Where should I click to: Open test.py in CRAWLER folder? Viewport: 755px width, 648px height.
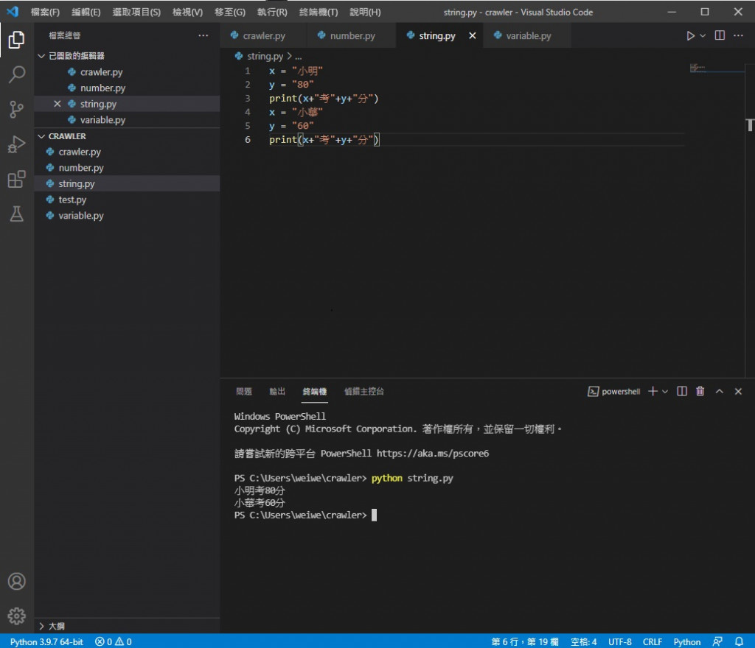pos(127,200)
